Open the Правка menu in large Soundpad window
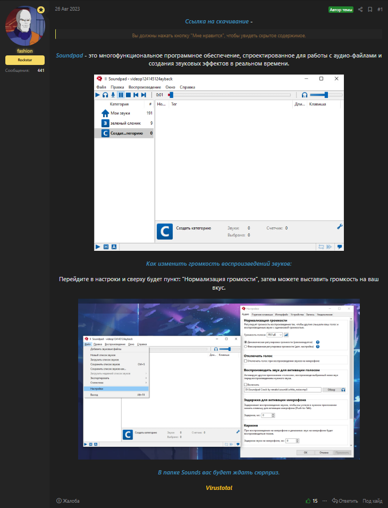 click(117, 87)
